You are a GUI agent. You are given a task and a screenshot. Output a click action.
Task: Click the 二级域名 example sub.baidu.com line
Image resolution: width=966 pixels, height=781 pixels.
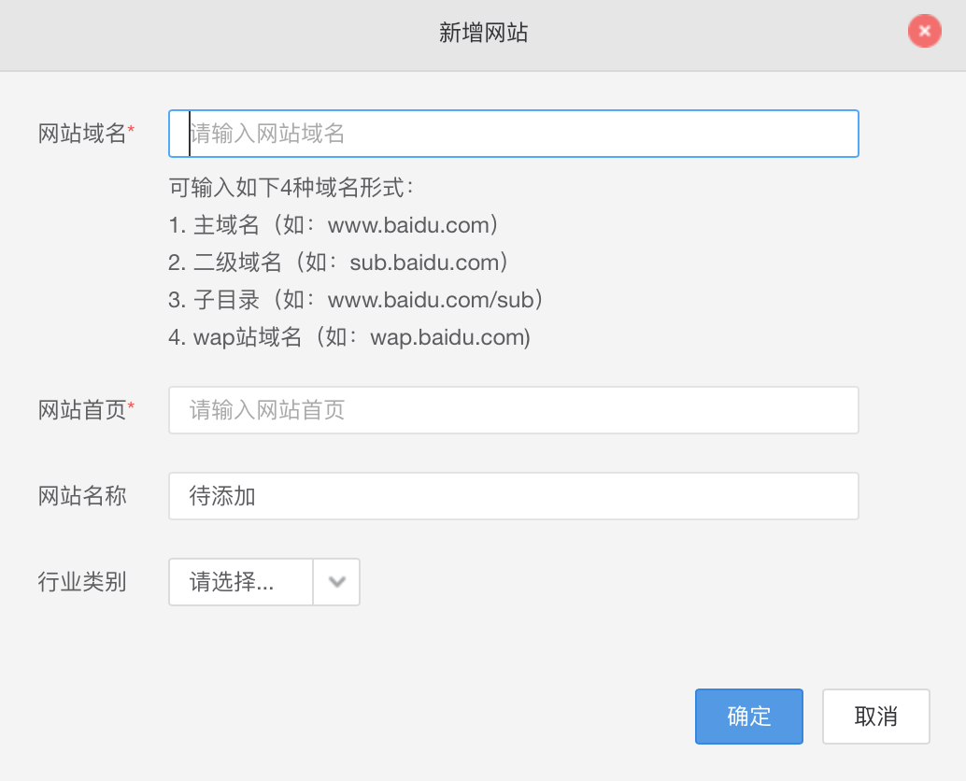[x=339, y=263]
